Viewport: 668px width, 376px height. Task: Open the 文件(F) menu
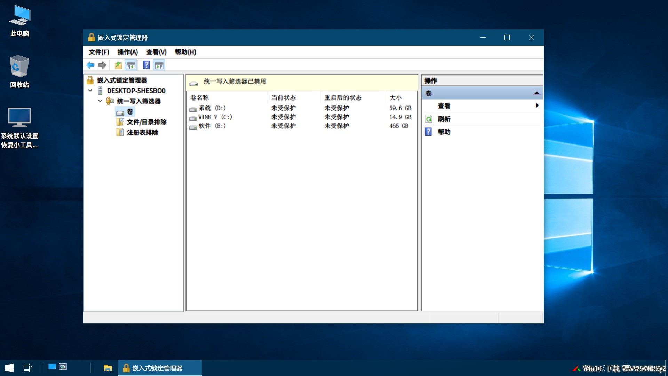[x=99, y=52]
